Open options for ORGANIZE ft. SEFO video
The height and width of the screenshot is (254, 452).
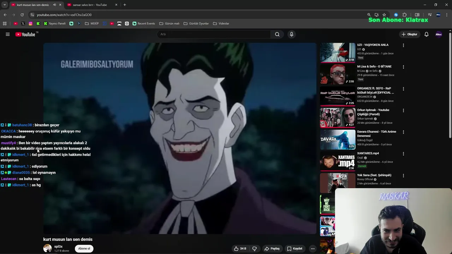[403, 89]
